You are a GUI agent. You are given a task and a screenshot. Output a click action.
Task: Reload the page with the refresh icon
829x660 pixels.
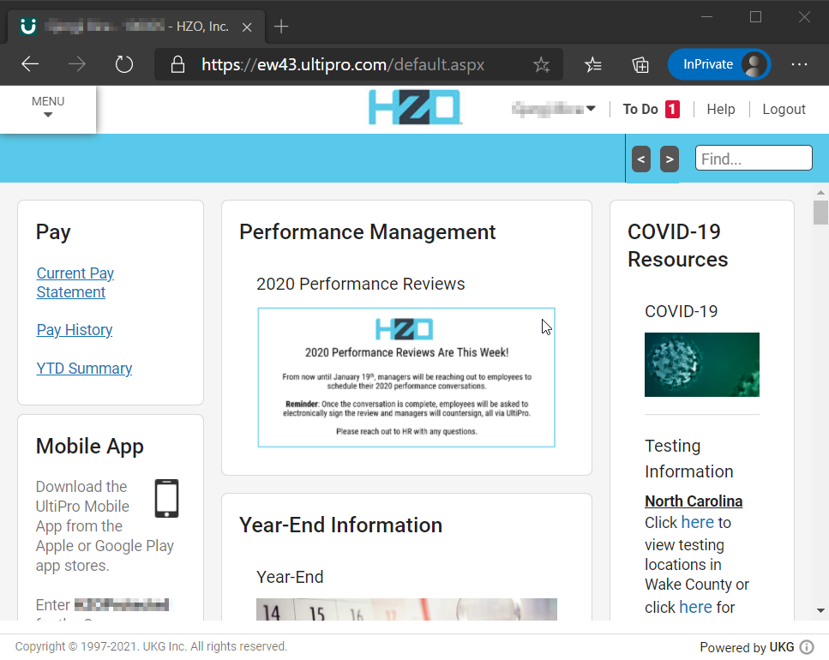(x=124, y=64)
